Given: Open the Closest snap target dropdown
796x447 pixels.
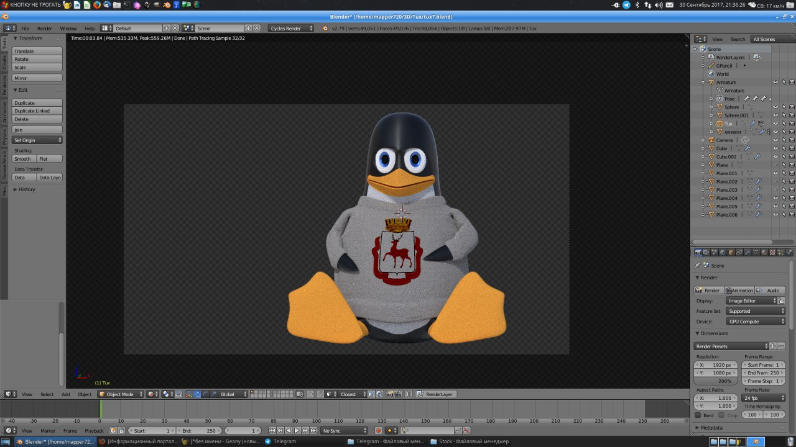Looking at the screenshot, I should pyautogui.click(x=352, y=394).
